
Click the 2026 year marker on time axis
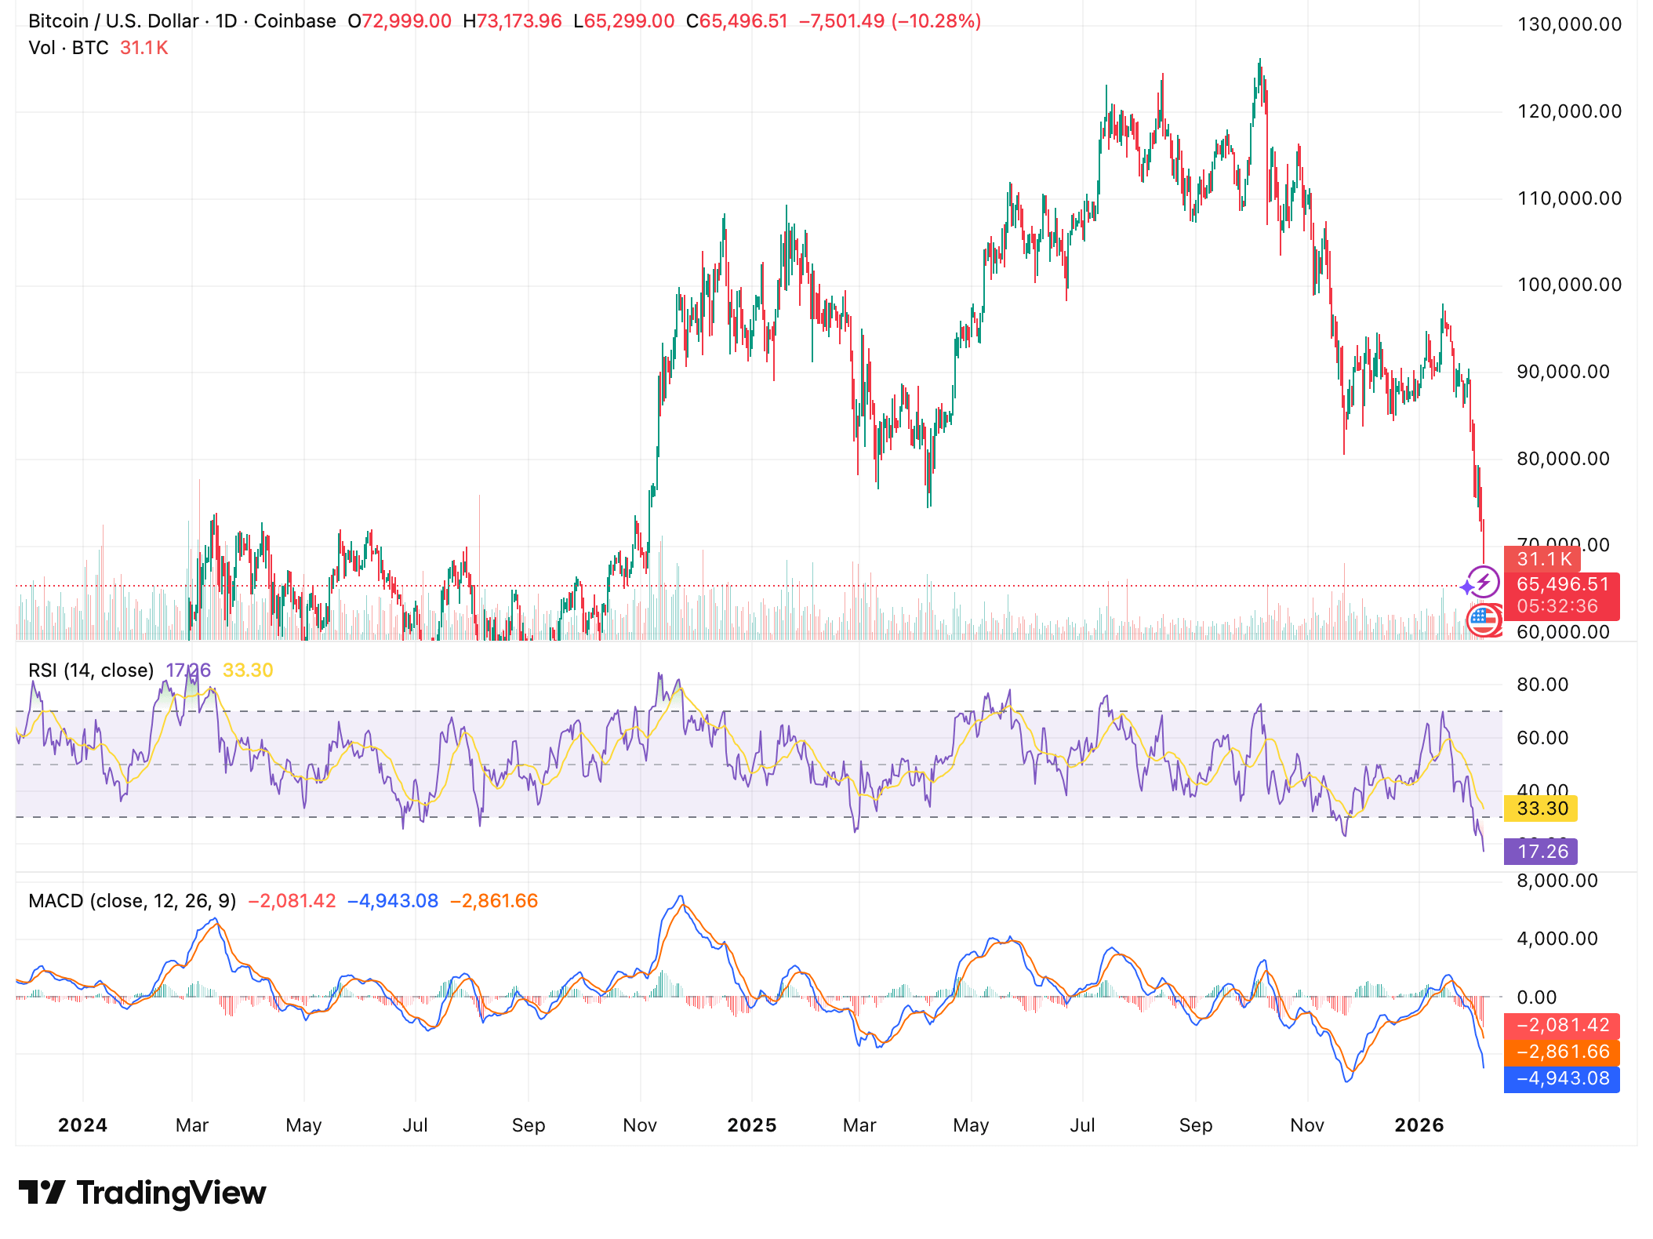click(x=1419, y=1125)
